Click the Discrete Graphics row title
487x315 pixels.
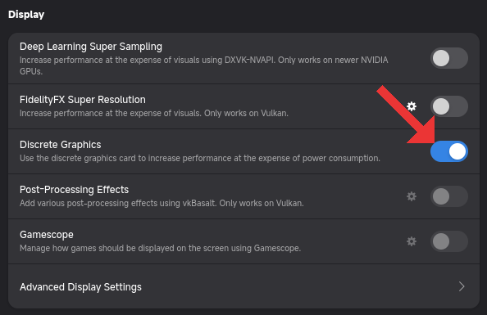click(60, 145)
